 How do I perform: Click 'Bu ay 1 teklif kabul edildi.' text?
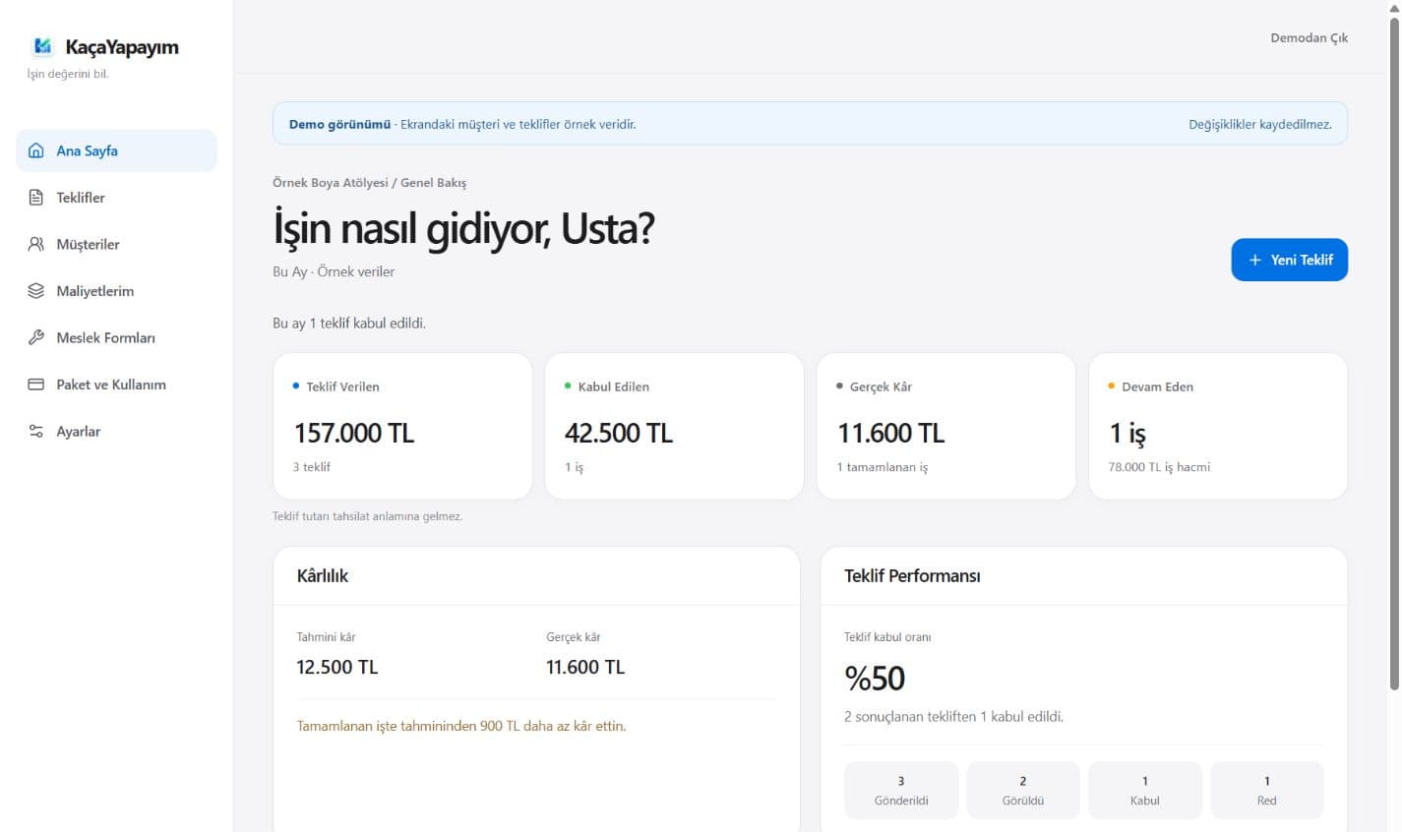349,323
